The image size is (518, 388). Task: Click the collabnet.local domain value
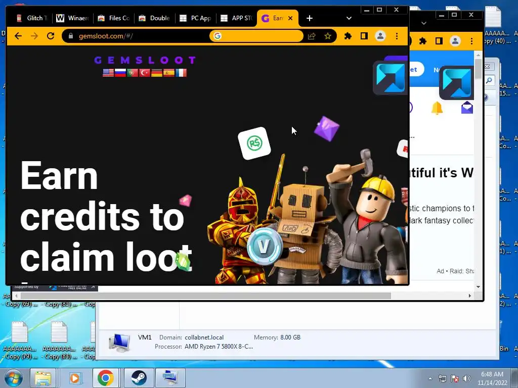(x=204, y=337)
